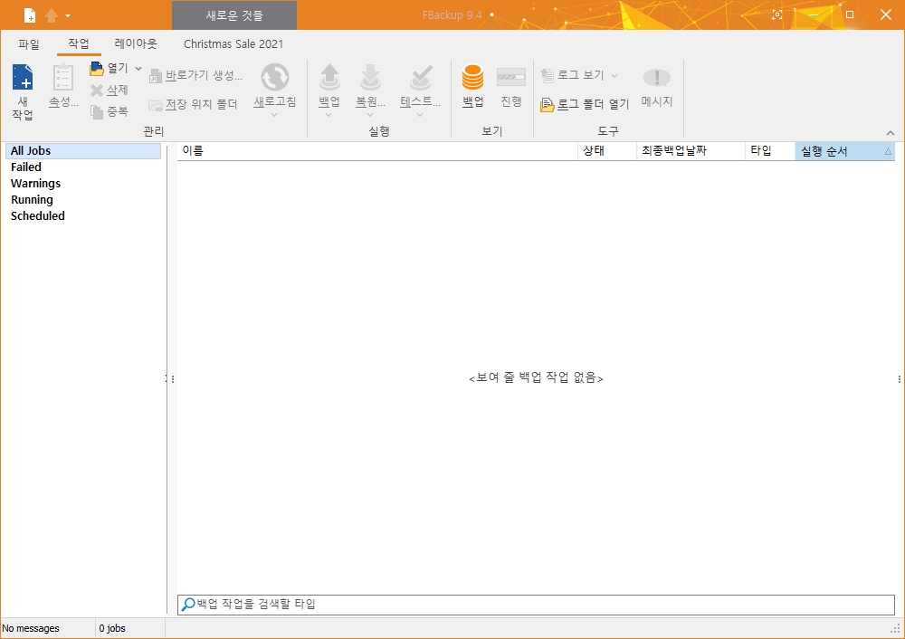The height and width of the screenshot is (639, 905).
Task: Expand the 열기 dropdown arrow
Action: click(138, 69)
